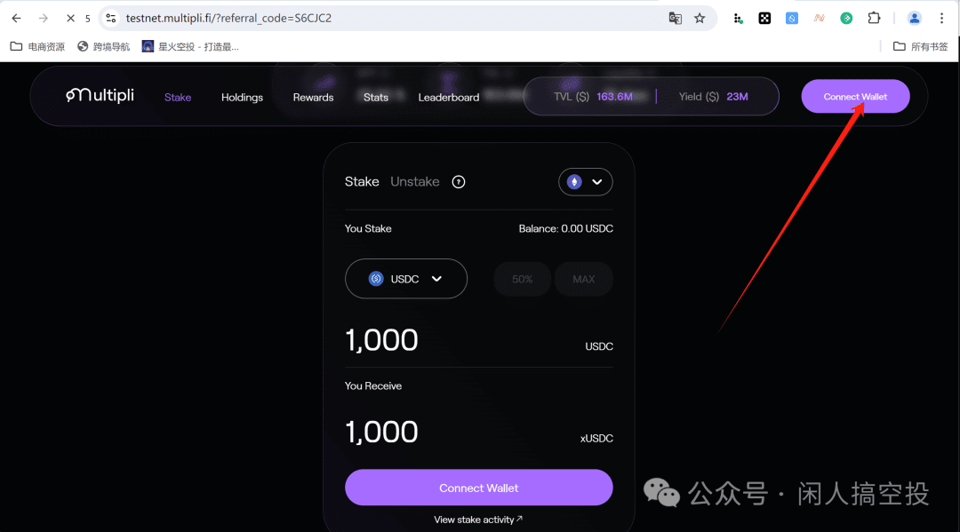
Task: Open View stake activity link
Action: pyautogui.click(x=478, y=520)
